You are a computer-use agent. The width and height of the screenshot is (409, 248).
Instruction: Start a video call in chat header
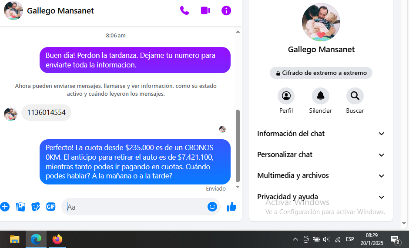tap(205, 10)
